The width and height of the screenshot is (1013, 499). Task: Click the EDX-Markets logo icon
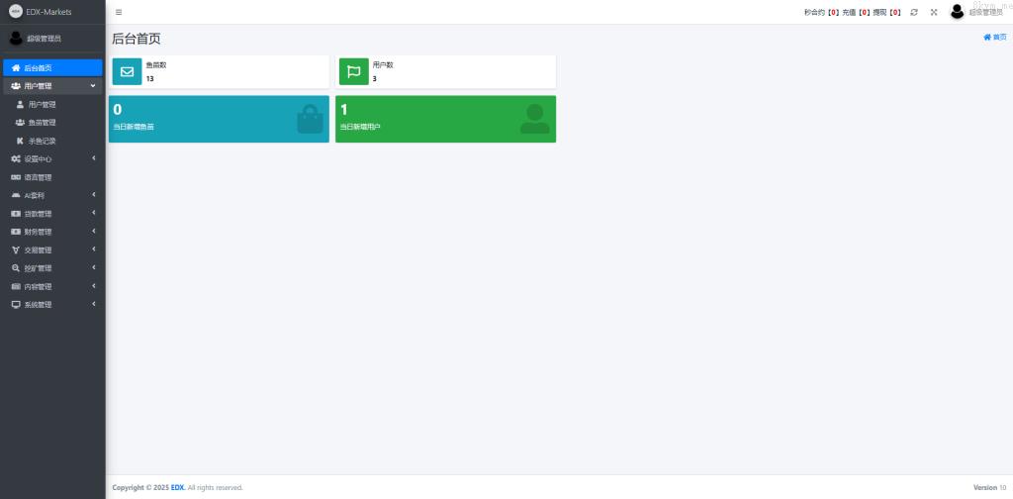coord(16,12)
